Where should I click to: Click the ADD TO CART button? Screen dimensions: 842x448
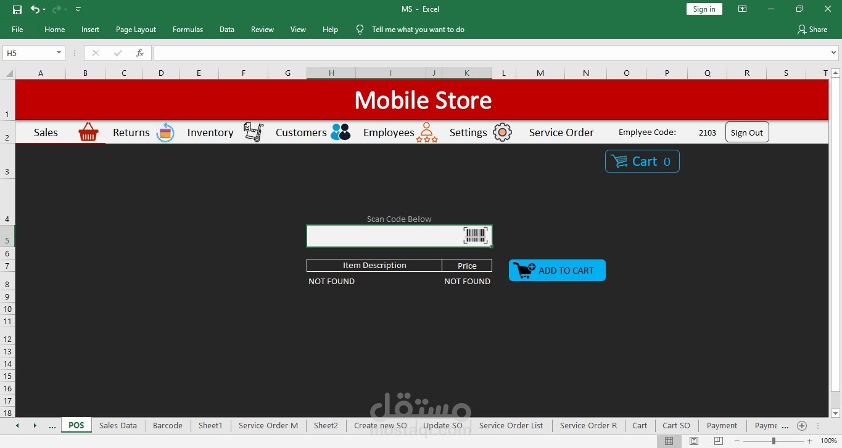coord(557,270)
